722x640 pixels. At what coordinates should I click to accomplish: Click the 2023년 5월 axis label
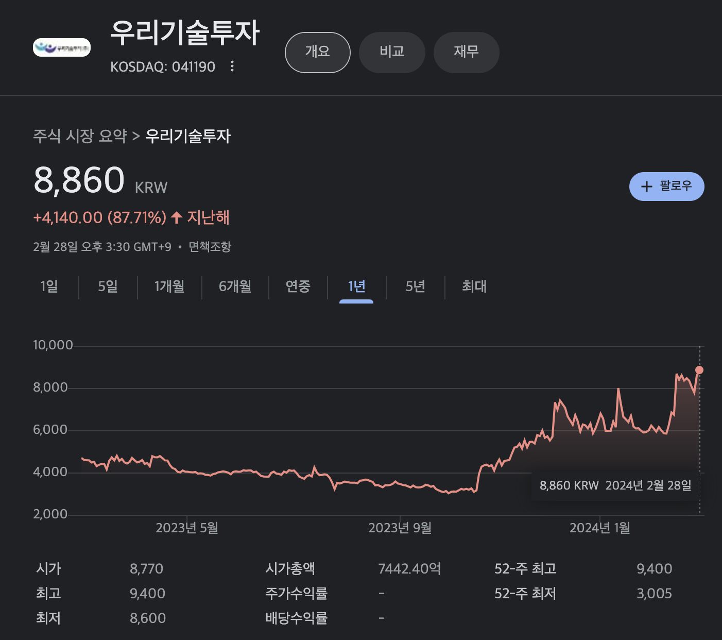point(187,528)
